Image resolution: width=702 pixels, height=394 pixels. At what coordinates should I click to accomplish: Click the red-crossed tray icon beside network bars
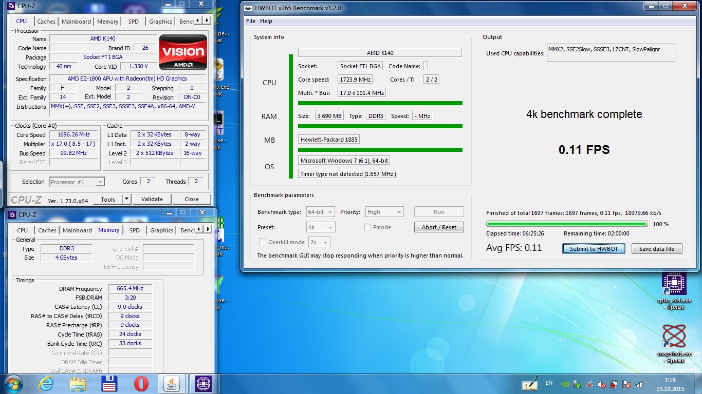[x=626, y=384]
